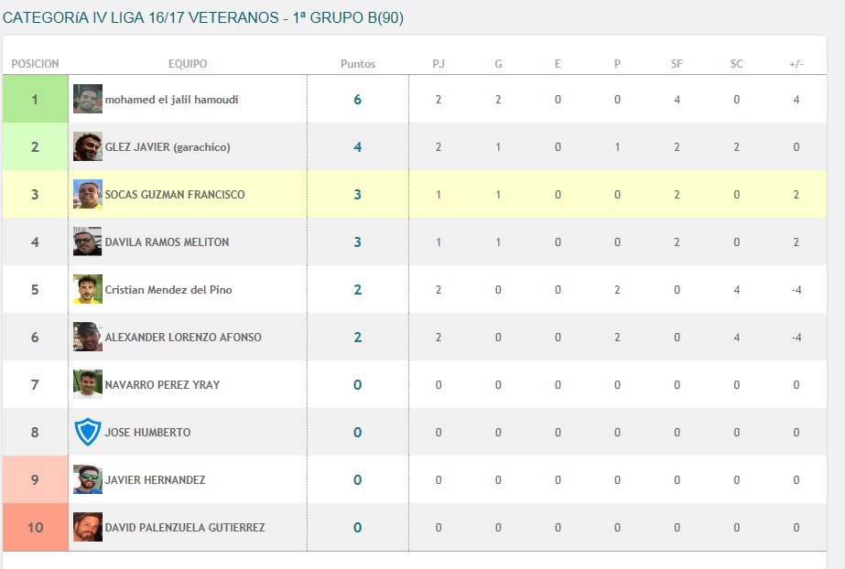
Task: Click G value 1 in DAVILA RAMOS row
Action: coord(498,242)
